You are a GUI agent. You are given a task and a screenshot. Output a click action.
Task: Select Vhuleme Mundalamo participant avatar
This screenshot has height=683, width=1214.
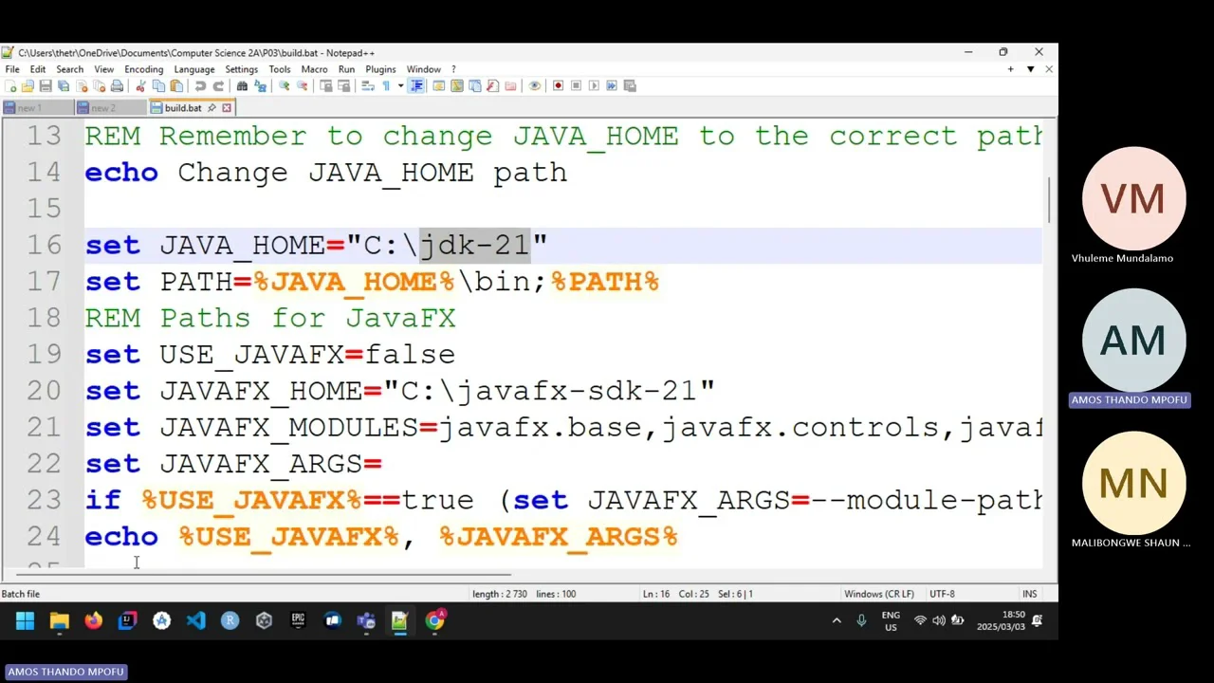pyautogui.click(x=1133, y=198)
